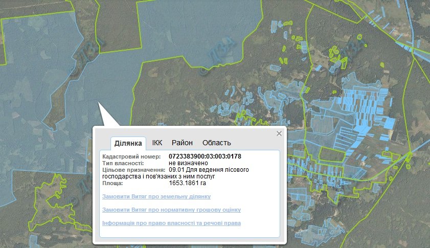Open the Район tab

click(182, 143)
